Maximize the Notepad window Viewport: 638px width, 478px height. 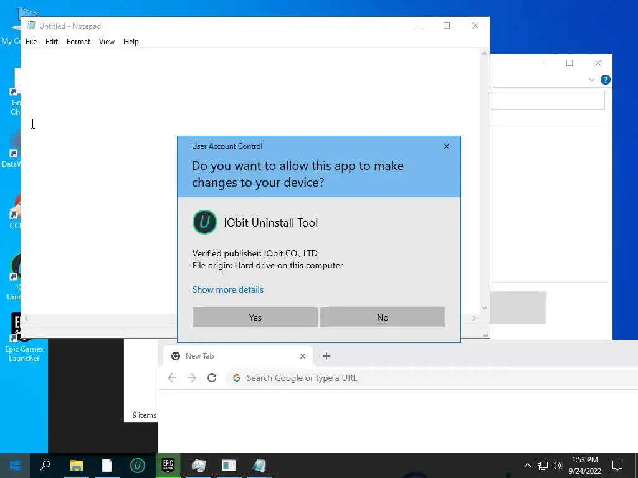pos(447,26)
